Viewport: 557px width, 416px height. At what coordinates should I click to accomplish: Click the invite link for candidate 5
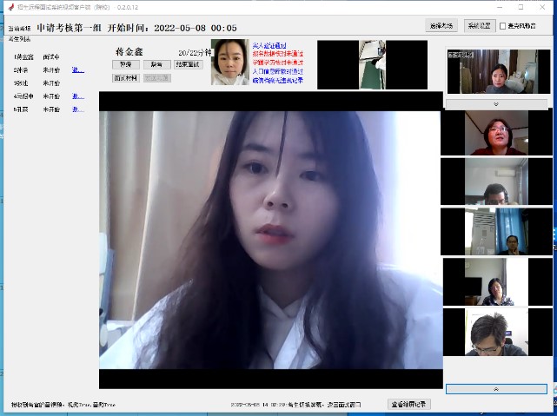77,109
